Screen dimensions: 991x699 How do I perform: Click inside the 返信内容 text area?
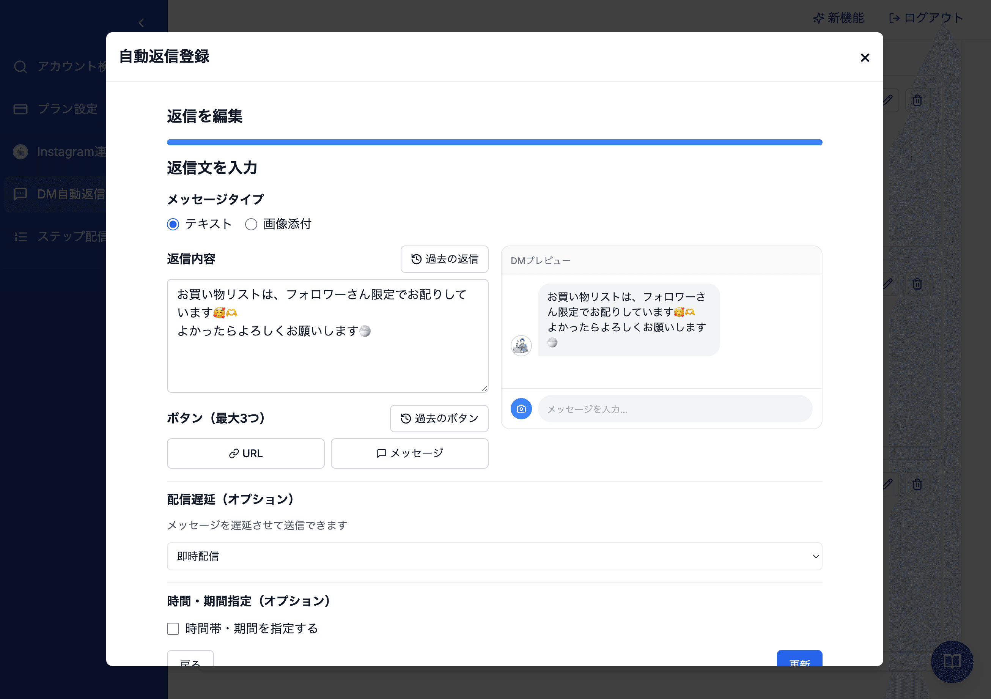click(327, 335)
